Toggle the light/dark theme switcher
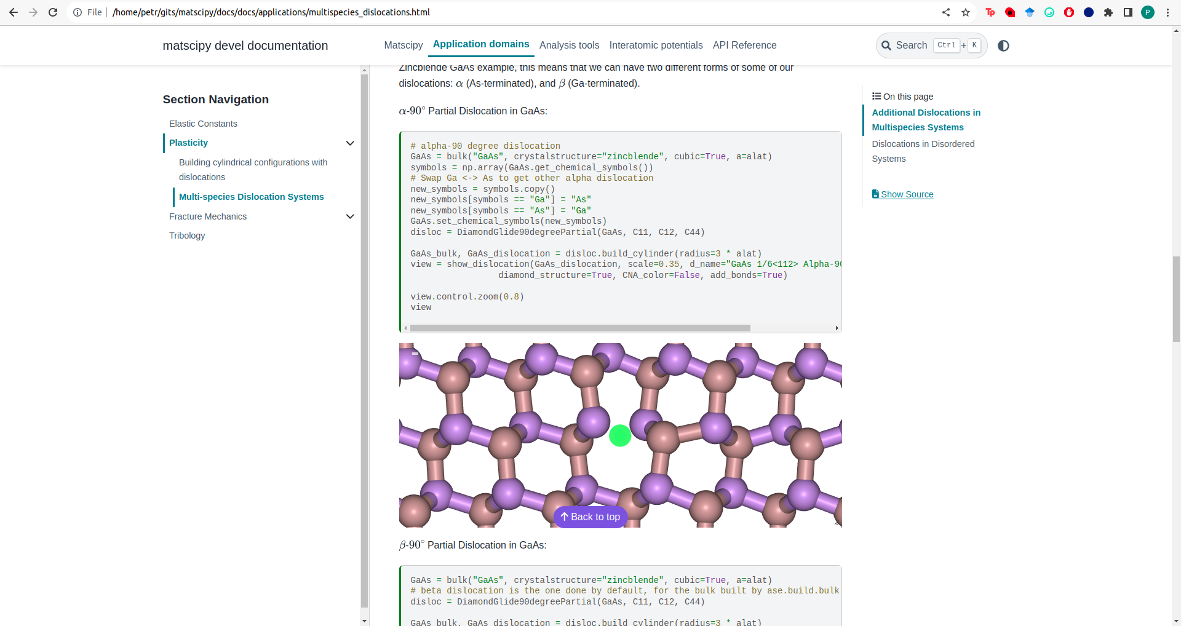Image resolution: width=1181 pixels, height=626 pixels. [1004, 46]
